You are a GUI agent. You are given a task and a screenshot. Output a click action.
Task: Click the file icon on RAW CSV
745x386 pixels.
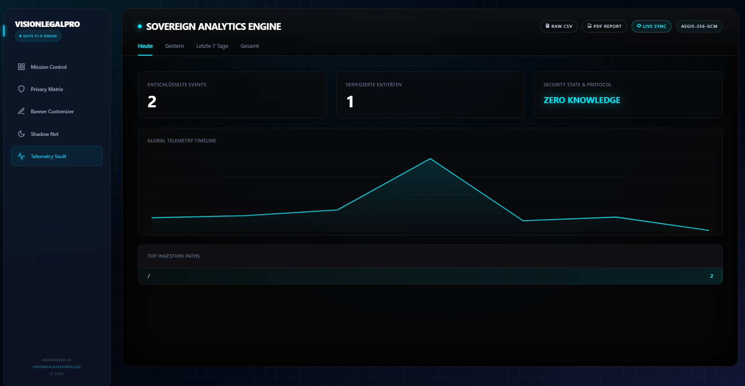[x=547, y=26]
